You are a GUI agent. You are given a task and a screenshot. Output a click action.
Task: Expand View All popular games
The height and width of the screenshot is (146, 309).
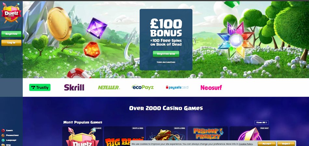point(262,123)
